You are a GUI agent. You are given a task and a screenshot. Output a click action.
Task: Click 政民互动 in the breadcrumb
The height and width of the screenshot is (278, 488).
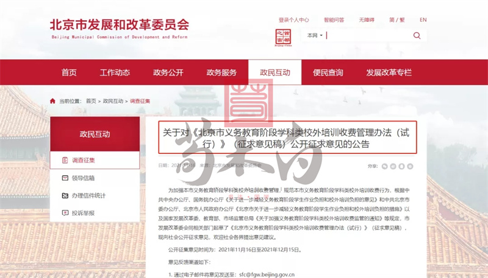coord(113,101)
